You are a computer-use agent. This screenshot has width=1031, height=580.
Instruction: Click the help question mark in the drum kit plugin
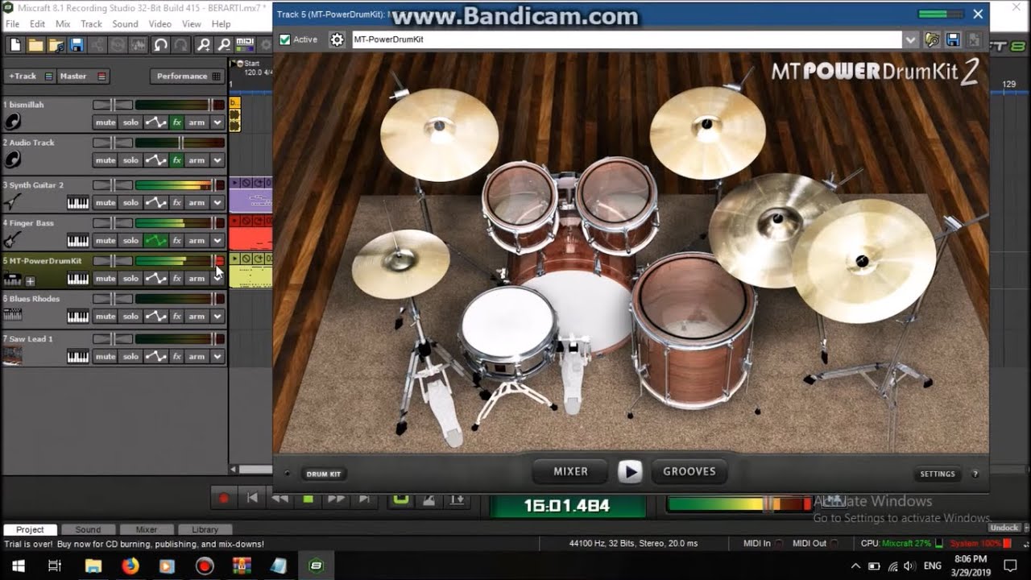click(x=975, y=474)
